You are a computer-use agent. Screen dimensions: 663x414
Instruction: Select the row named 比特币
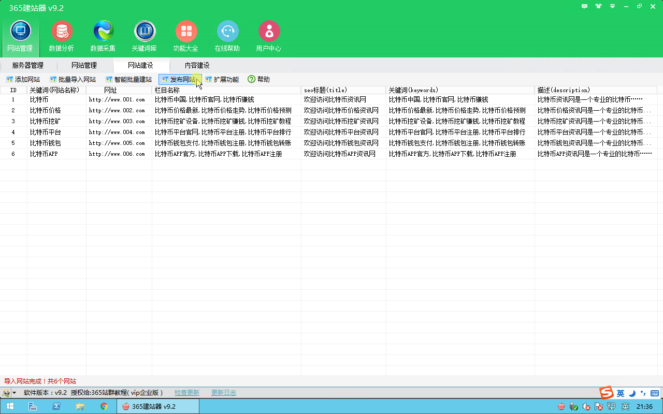328,99
